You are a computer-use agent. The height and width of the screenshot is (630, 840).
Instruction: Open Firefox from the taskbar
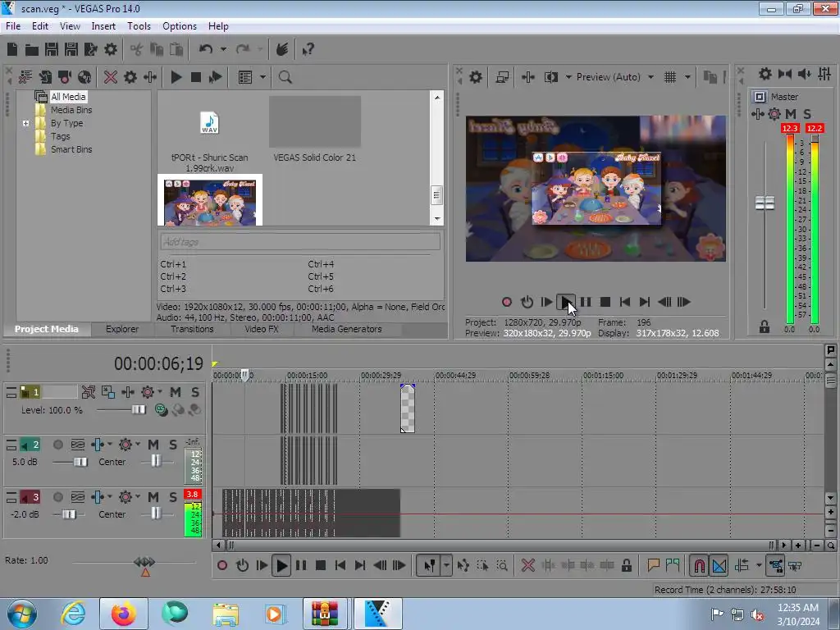pos(123,614)
